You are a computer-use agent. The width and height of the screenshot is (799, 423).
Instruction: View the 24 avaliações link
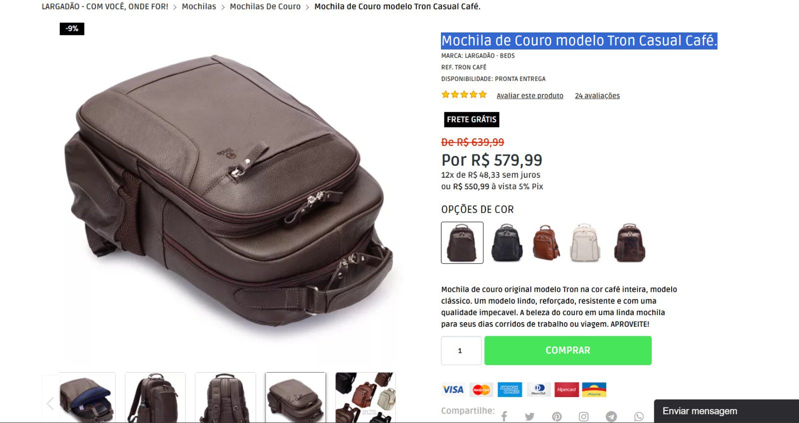(597, 95)
